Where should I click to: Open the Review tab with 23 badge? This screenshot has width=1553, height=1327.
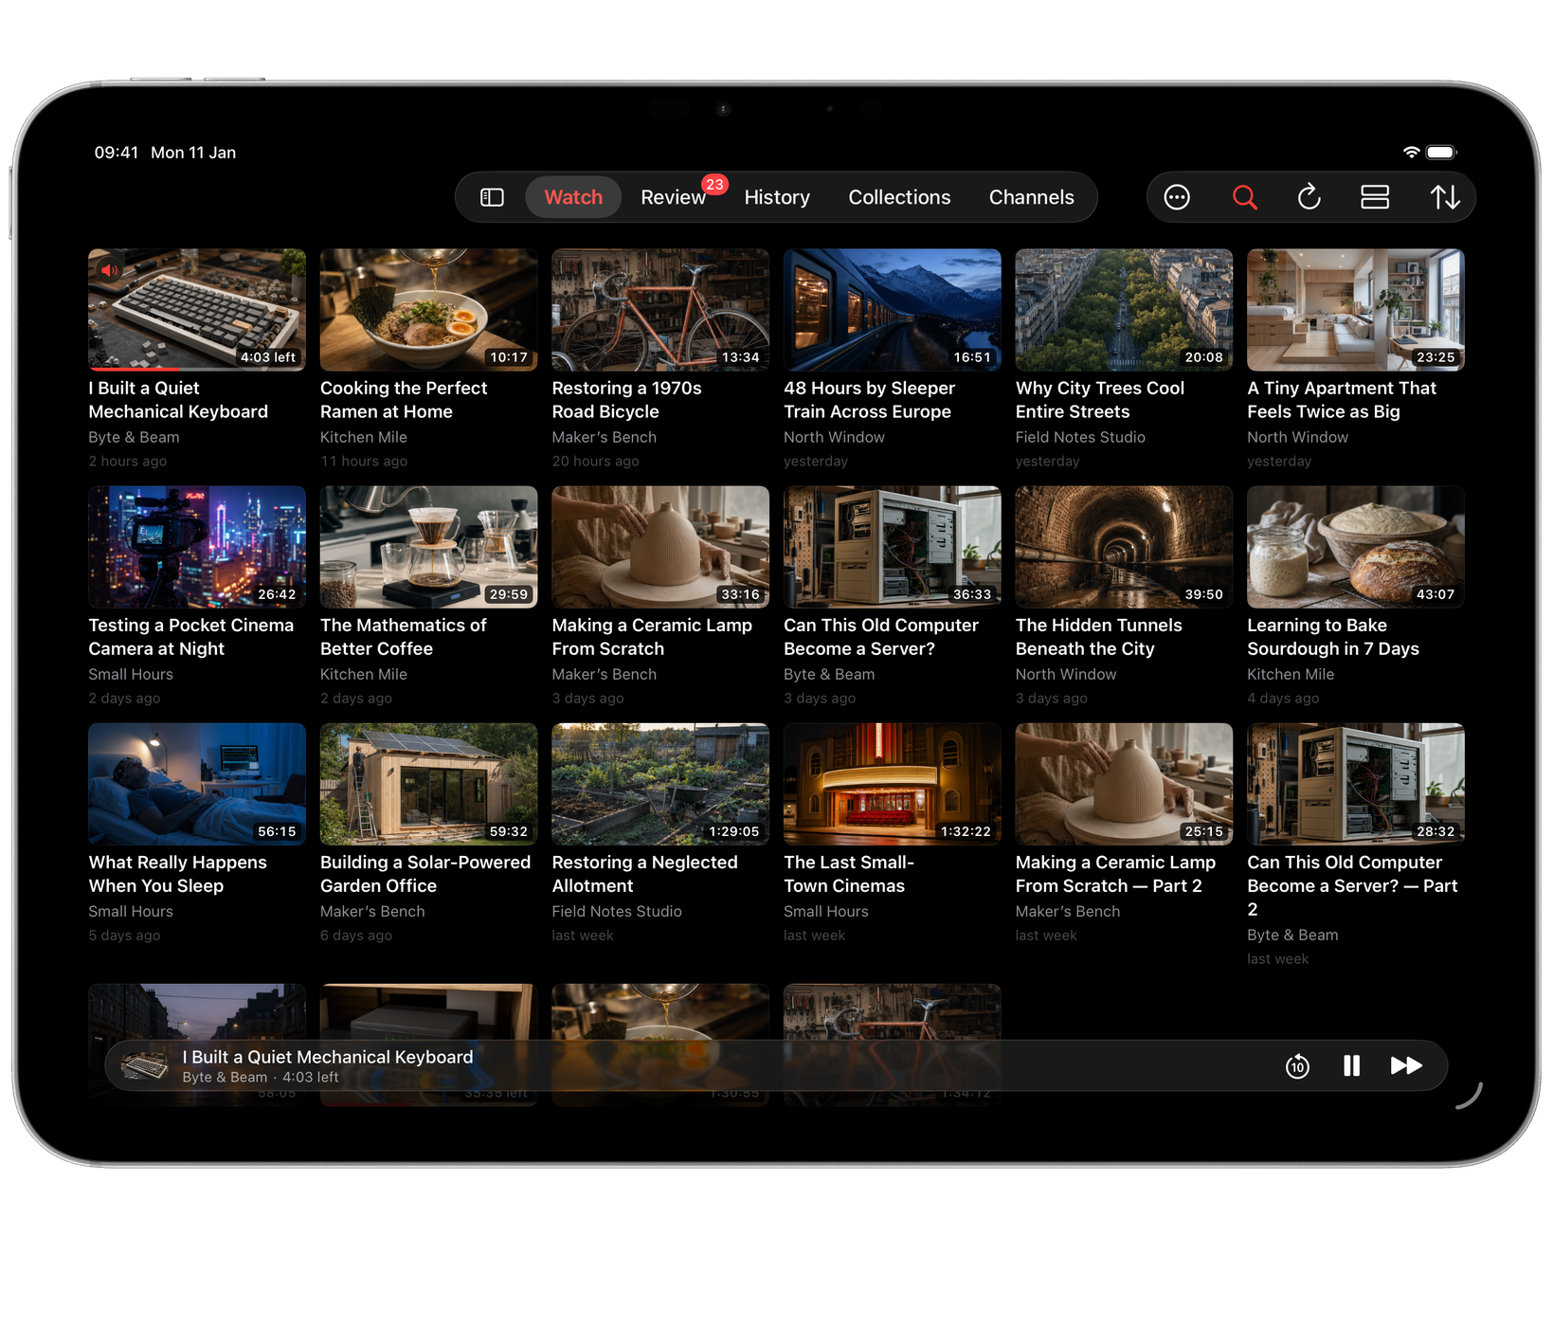point(673,197)
